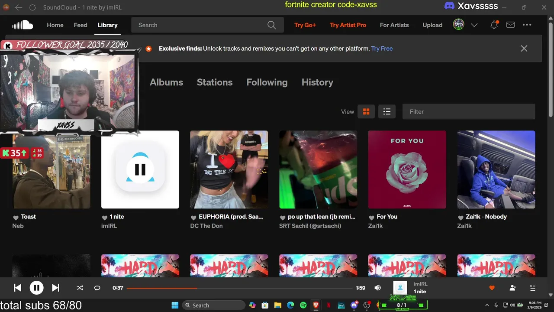
Task: Go to the Library page
Action: 107,25
